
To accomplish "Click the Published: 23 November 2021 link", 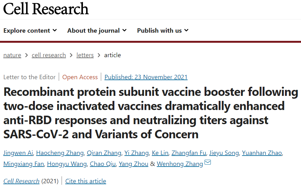I will coord(146,77).
